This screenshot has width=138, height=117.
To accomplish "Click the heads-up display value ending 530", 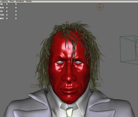I will (2, 15).
